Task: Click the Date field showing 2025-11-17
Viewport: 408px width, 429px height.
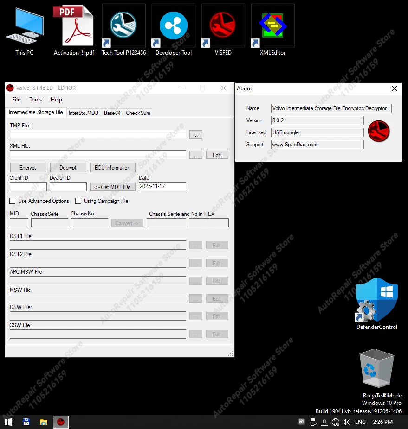Action: pos(162,187)
